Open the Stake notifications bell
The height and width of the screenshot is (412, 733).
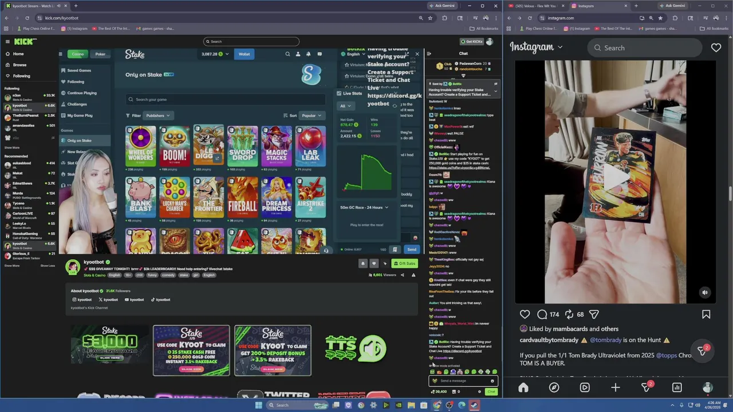308,54
